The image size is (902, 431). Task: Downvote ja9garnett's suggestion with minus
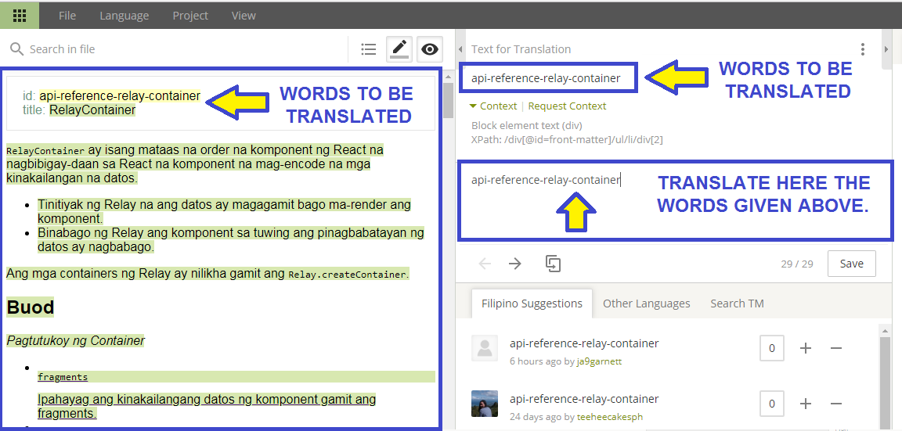click(836, 348)
